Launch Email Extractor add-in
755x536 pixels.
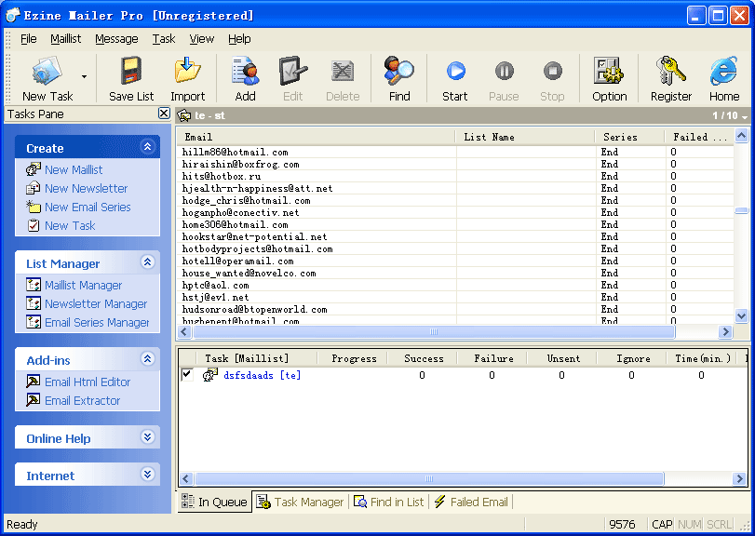(82, 400)
